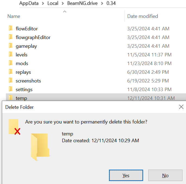Confirm deletion with the Yes button

(x=126, y=175)
